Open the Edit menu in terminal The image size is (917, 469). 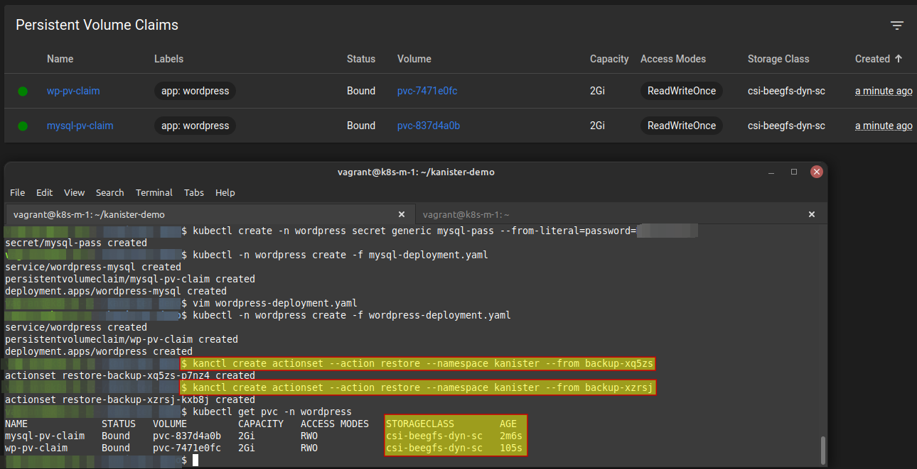[x=44, y=192]
